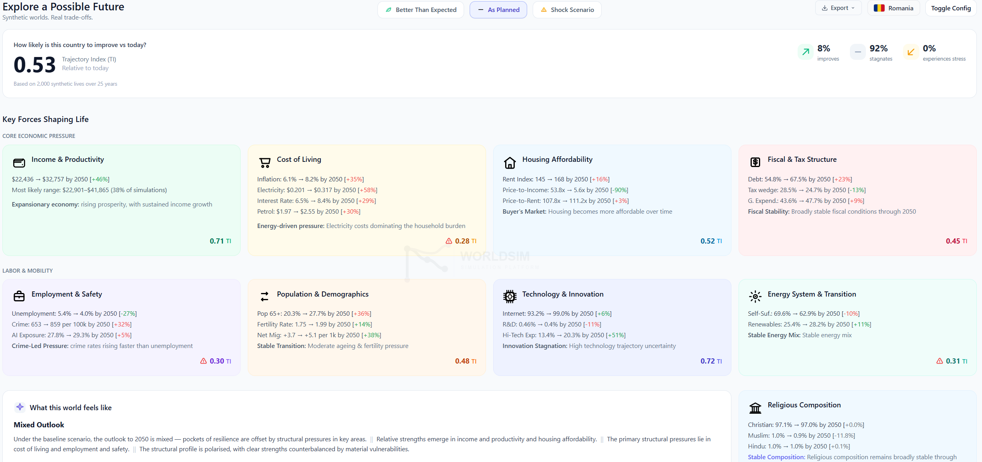Click the Technology & Innovation chip icon
Viewport: 982px width, 462px height.
tap(510, 296)
